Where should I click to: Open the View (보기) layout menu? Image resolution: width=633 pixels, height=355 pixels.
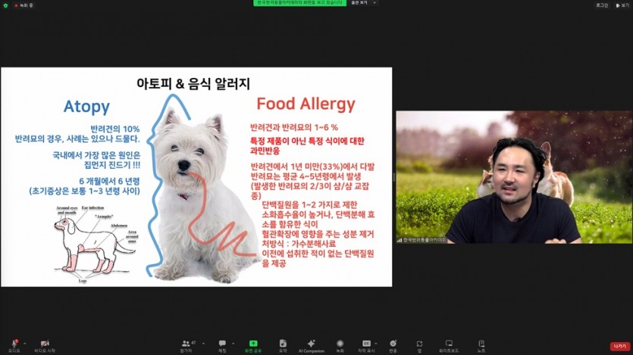click(x=622, y=5)
